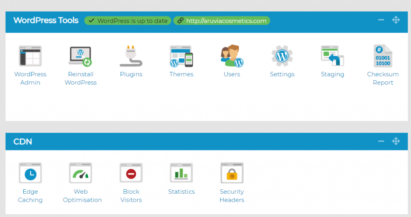Collapse the WordPress Tools panel
Screen dimensions: 411x217
click(381, 20)
